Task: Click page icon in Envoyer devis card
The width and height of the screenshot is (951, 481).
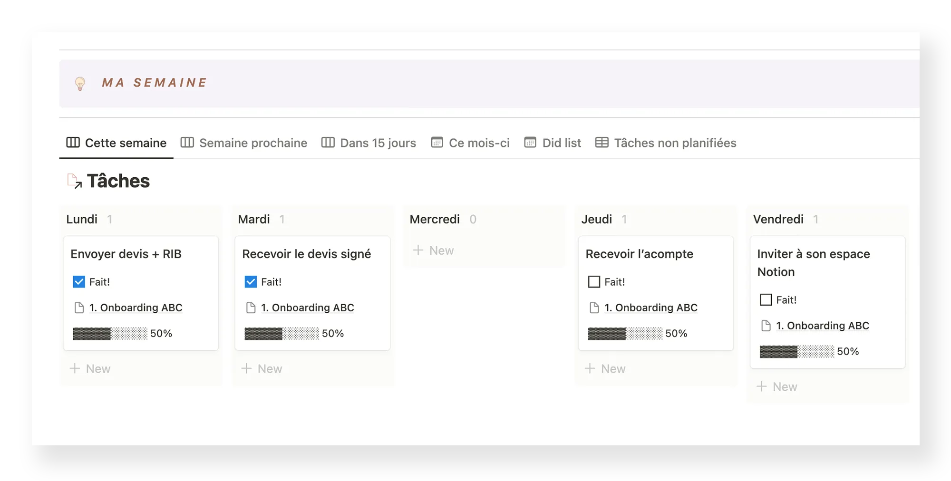Action: coord(79,308)
